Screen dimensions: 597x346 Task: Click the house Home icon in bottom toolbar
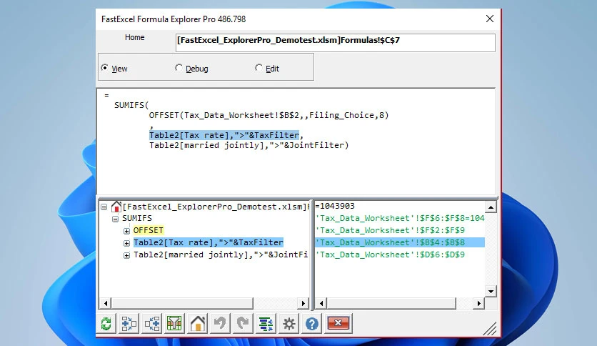(x=198, y=324)
